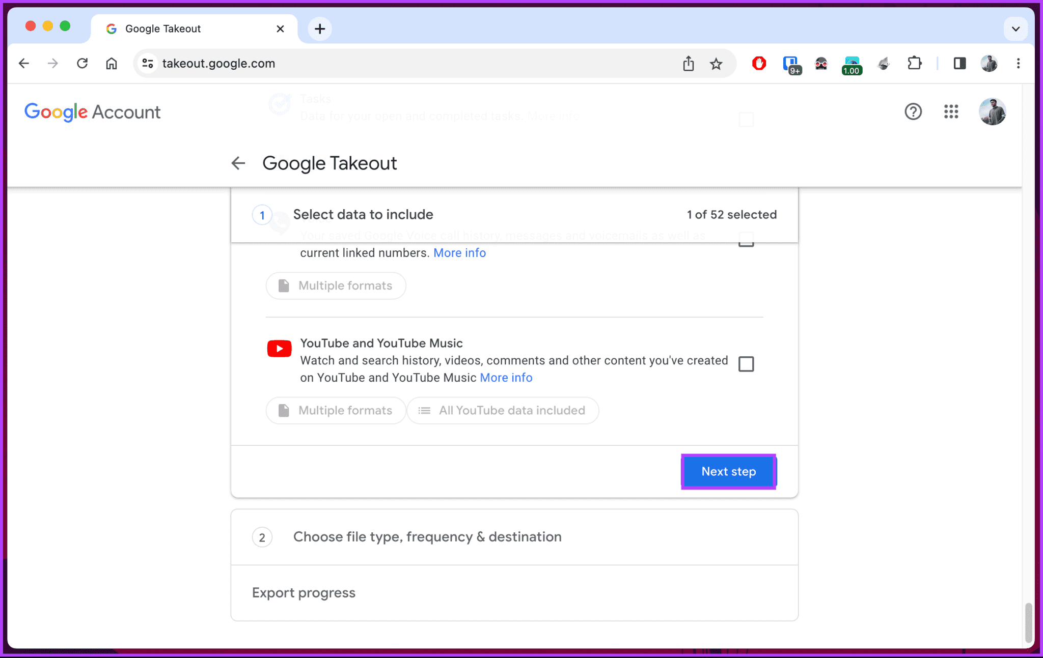The image size is (1043, 658).
Task: Toggle the browser side panel
Action: (x=959, y=64)
